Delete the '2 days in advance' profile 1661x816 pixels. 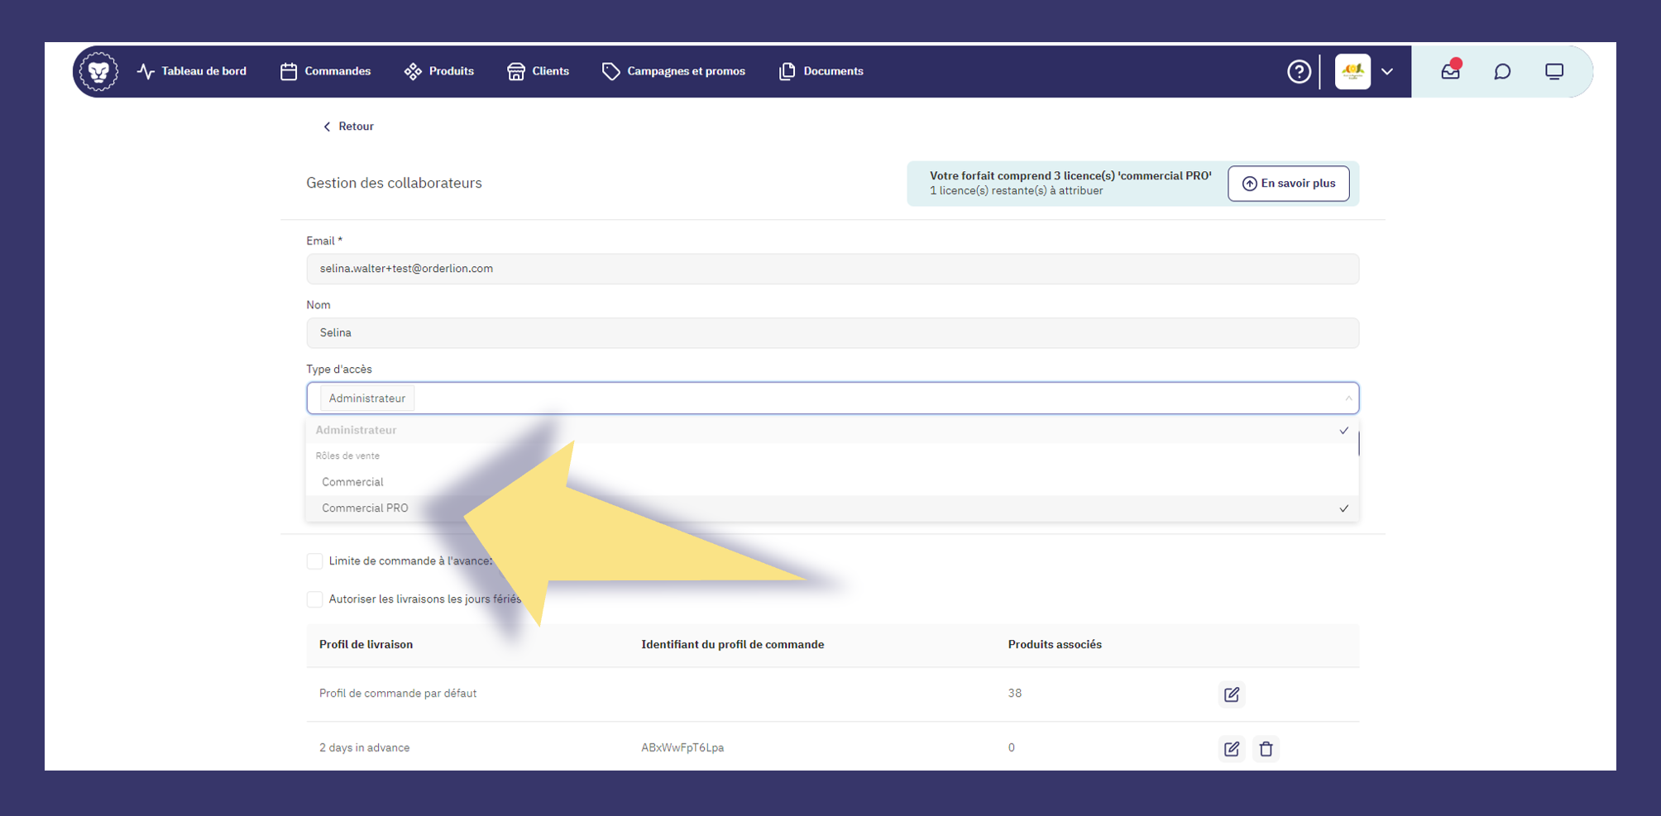(1266, 749)
